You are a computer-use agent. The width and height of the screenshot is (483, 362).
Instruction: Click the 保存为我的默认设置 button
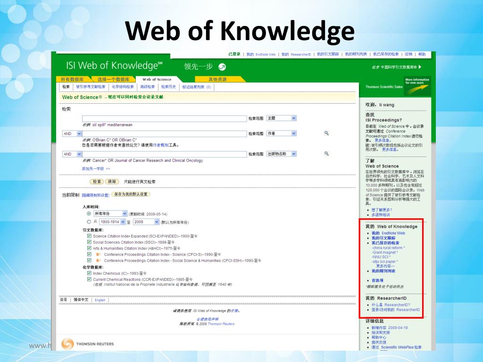[131, 194]
